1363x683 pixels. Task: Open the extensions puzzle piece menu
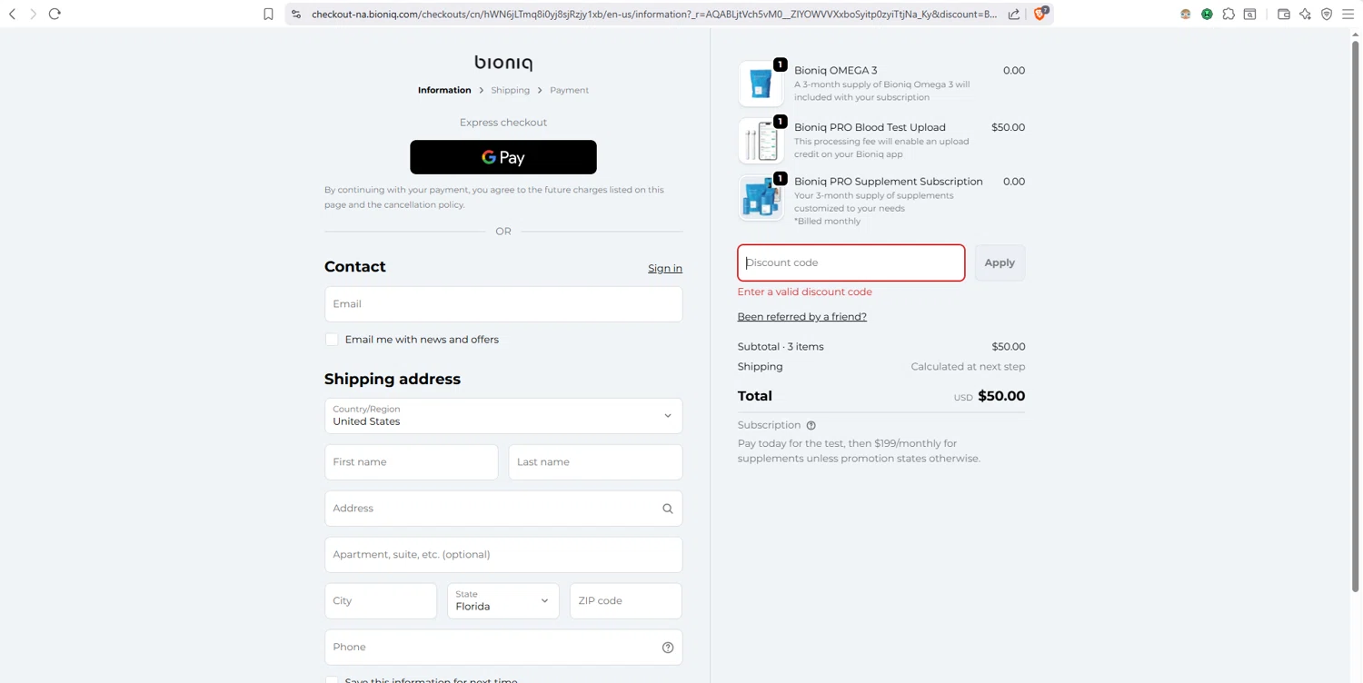[1229, 14]
